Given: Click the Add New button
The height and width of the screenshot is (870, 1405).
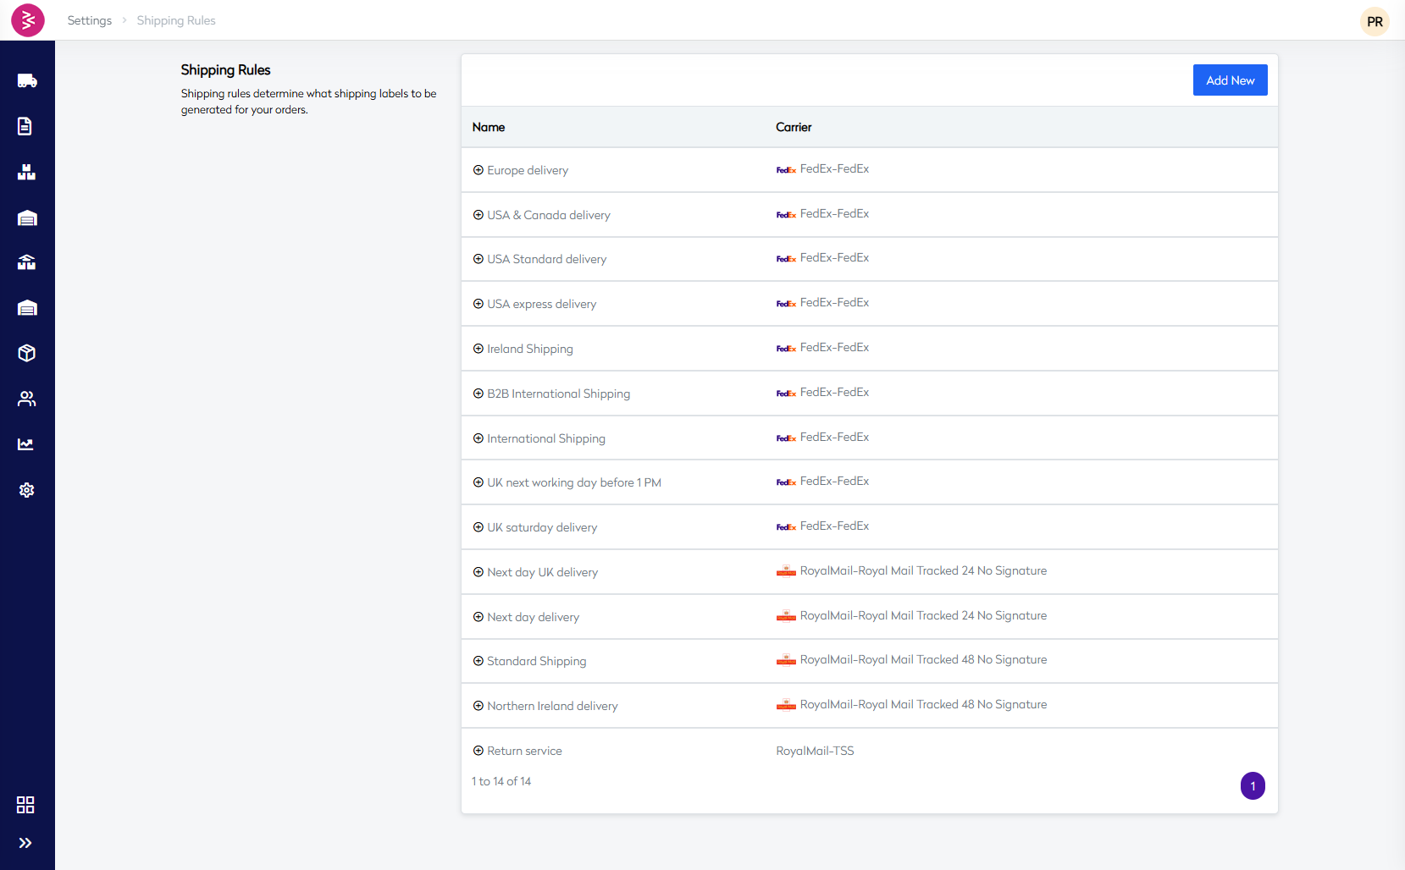Looking at the screenshot, I should pyautogui.click(x=1230, y=80).
